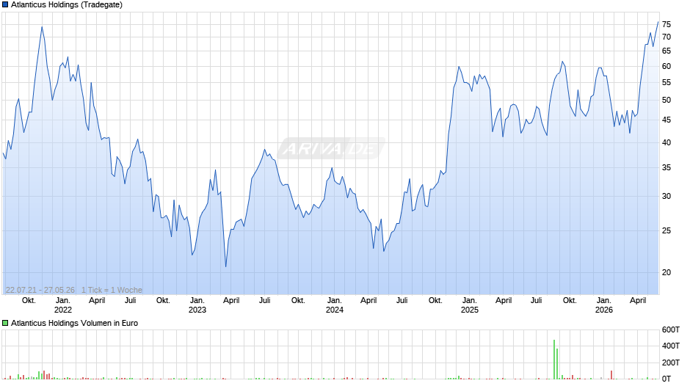Click the 70 price axis label
The height and width of the screenshot is (386, 690).
667,37
